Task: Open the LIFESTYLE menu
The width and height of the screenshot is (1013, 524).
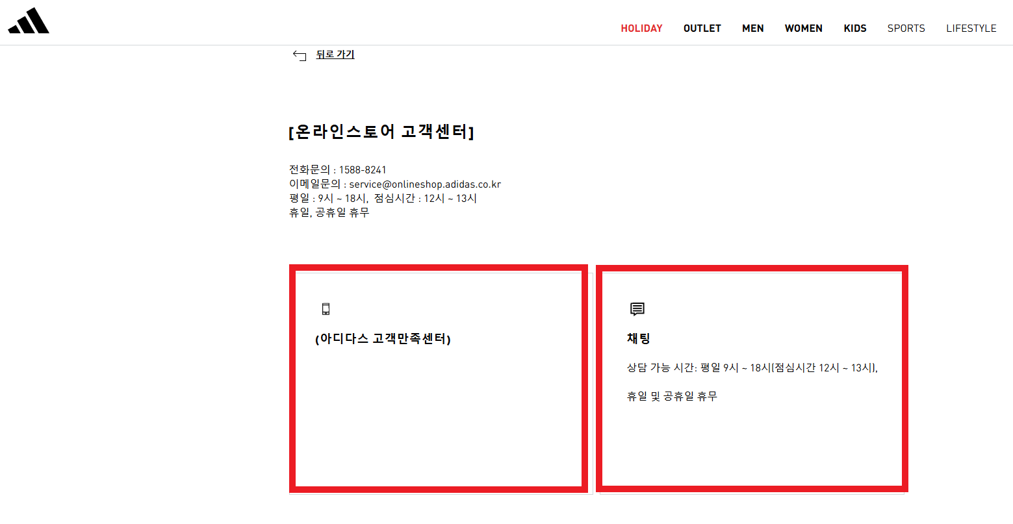Action: pyautogui.click(x=971, y=29)
